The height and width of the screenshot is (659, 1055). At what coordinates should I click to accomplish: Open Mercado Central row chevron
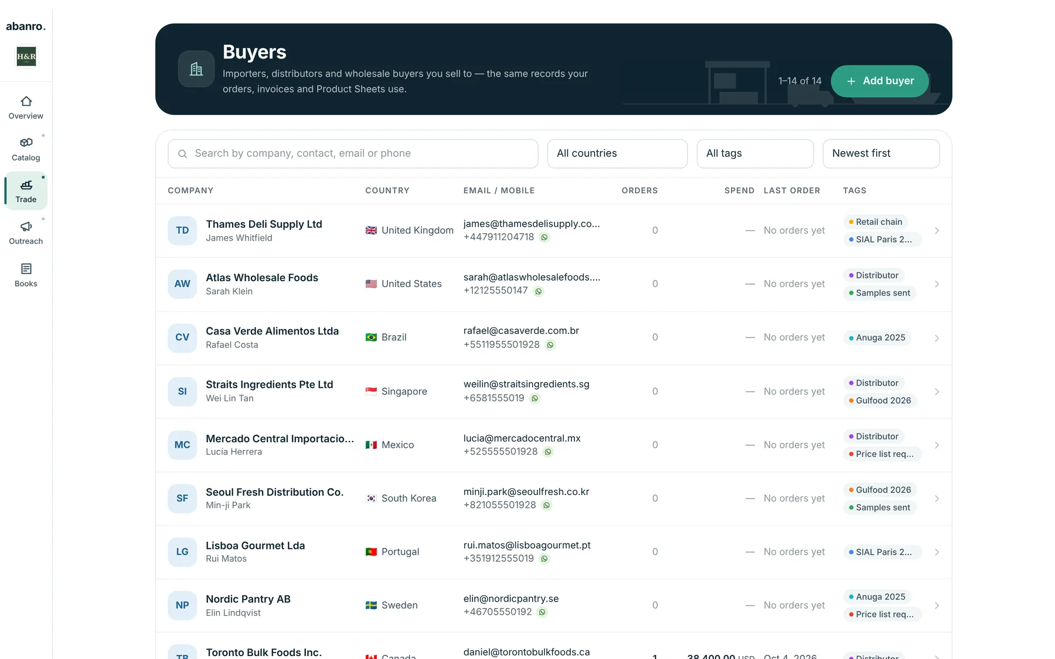pyautogui.click(x=937, y=445)
